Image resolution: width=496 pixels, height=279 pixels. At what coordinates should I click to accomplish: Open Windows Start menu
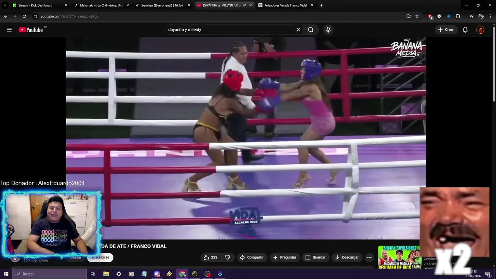tap(6, 274)
